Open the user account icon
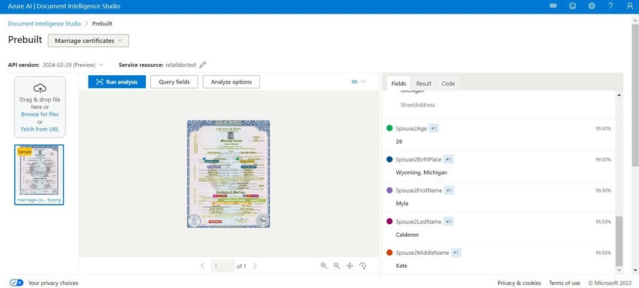This screenshot has width=639, height=288. click(630, 6)
